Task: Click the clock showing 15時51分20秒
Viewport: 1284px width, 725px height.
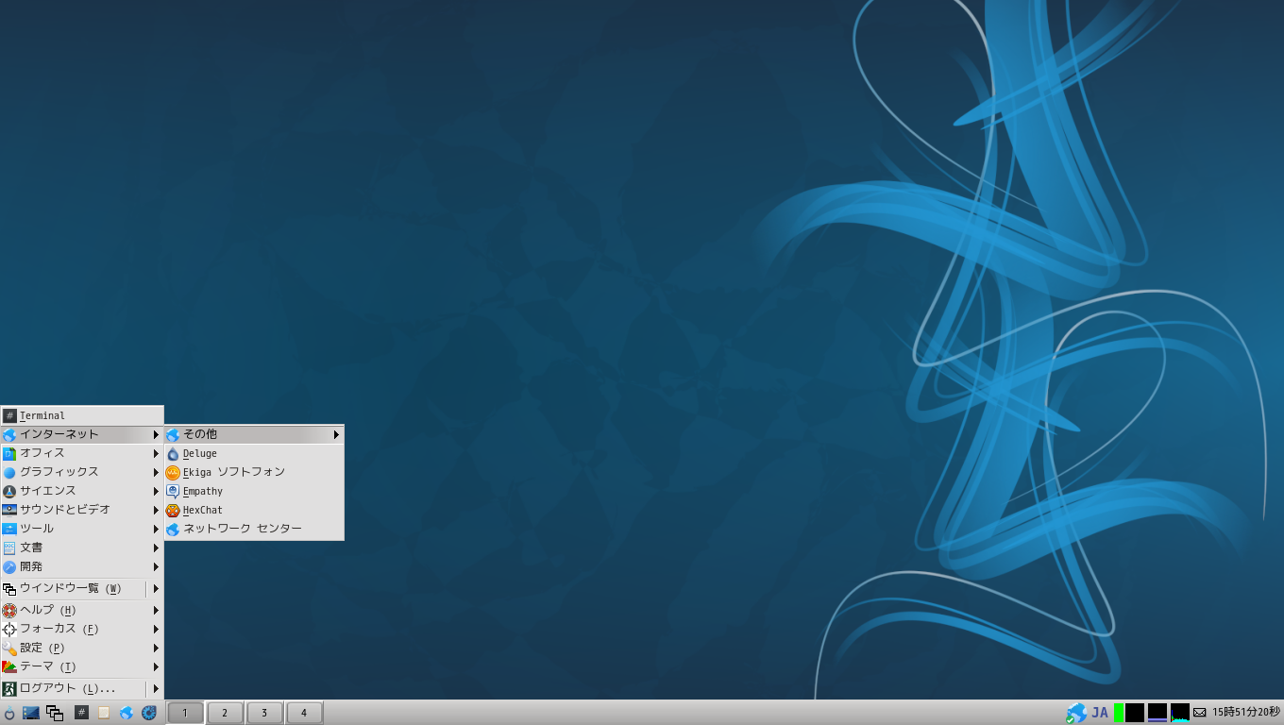Action: (1246, 713)
